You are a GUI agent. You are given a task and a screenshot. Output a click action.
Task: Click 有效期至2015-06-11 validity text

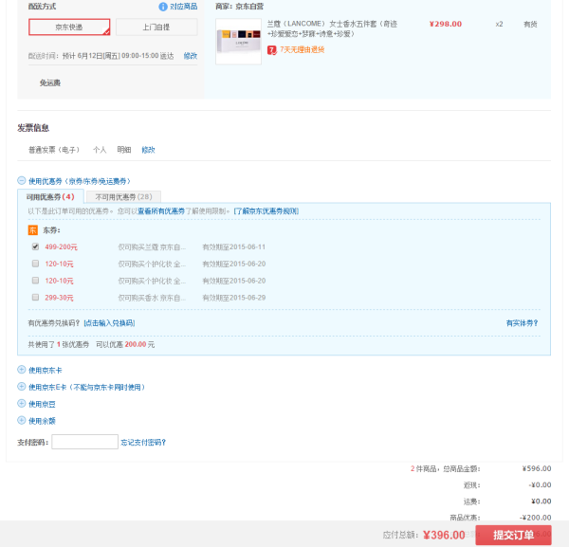click(x=233, y=247)
